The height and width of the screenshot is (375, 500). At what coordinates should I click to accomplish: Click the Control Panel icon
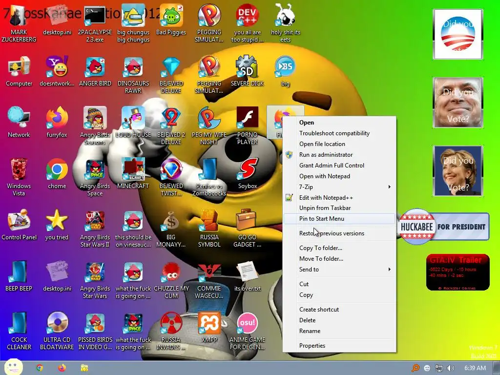[19, 226]
